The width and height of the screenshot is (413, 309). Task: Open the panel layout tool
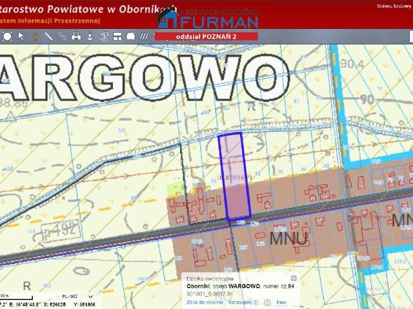pos(117,36)
